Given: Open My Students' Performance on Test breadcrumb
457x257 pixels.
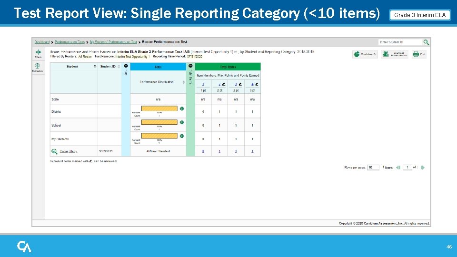Looking at the screenshot, I should (113, 42).
